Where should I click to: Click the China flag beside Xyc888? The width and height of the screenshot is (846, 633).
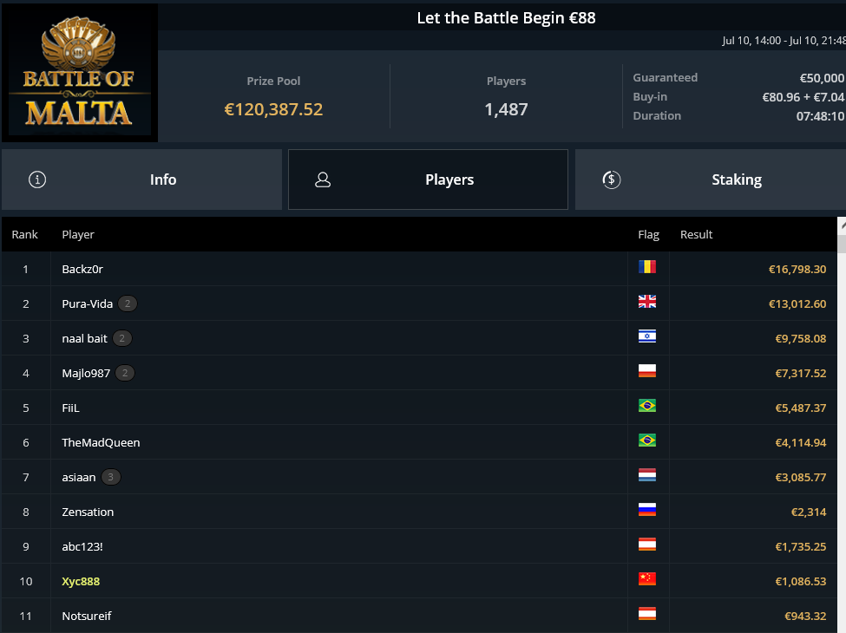pyautogui.click(x=647, y=579)
